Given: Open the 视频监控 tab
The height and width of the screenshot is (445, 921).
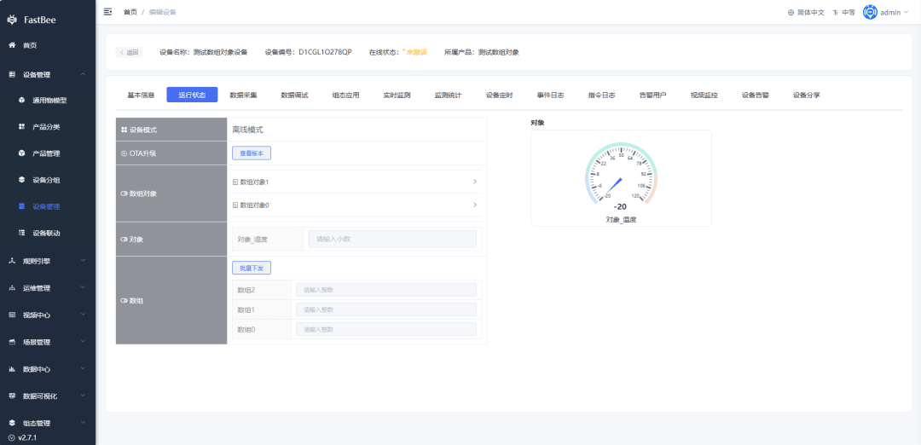Looking at the screenshot, I should [704, 95].
